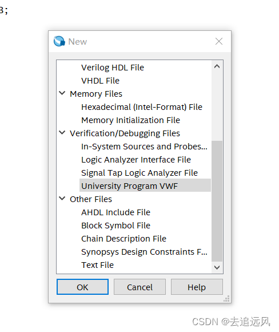Viewport: 279px width, 332px height.
Task: Choose Signal Tap Logic Analyzer File
Action: (139, 173)
